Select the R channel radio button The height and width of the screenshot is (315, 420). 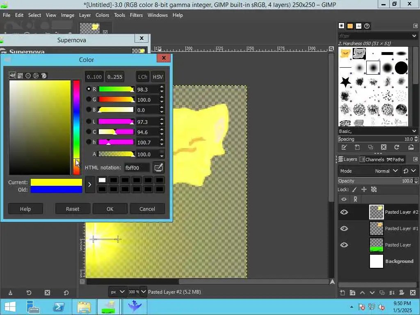89,89
